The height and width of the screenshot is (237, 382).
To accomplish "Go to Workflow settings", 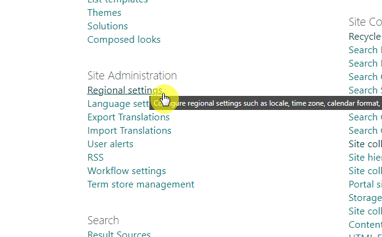I will click(127, 171).
